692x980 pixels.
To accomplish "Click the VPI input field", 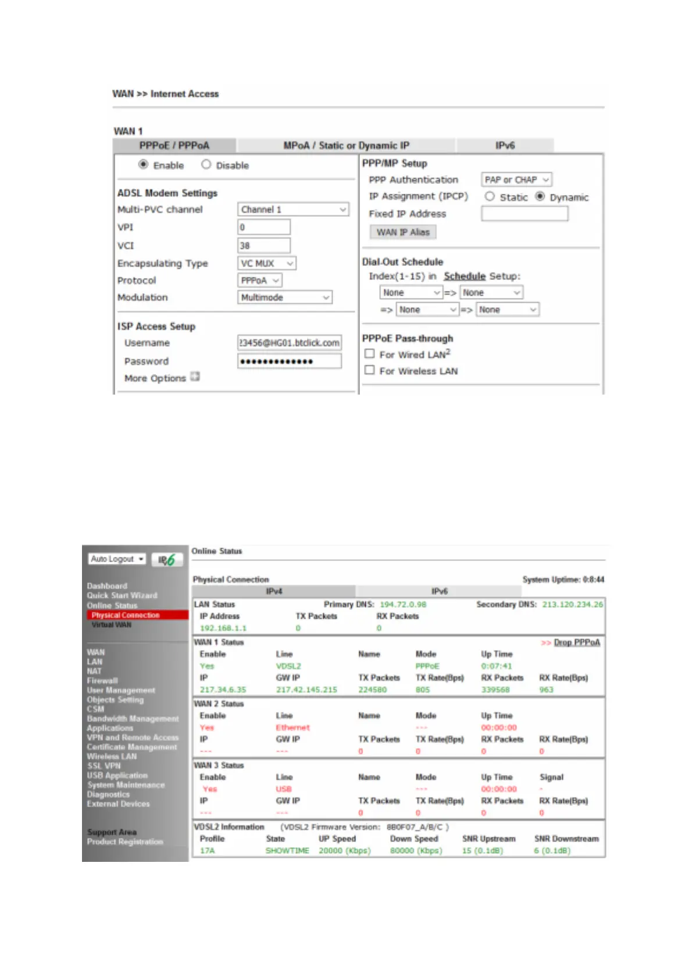I will coord(264,227).
